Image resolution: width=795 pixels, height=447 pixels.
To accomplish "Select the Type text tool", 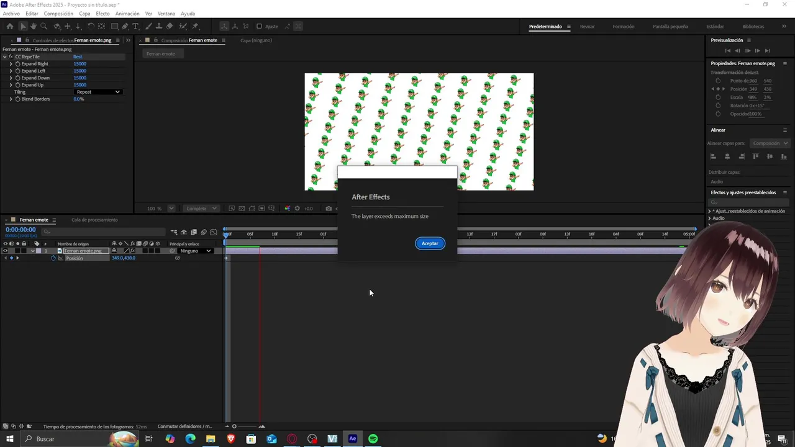I will [135, 26].
